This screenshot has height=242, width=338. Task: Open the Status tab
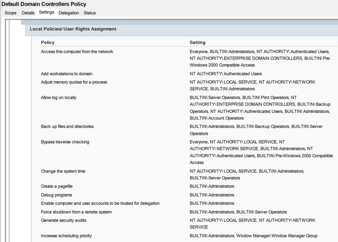[x=90, y=13]
